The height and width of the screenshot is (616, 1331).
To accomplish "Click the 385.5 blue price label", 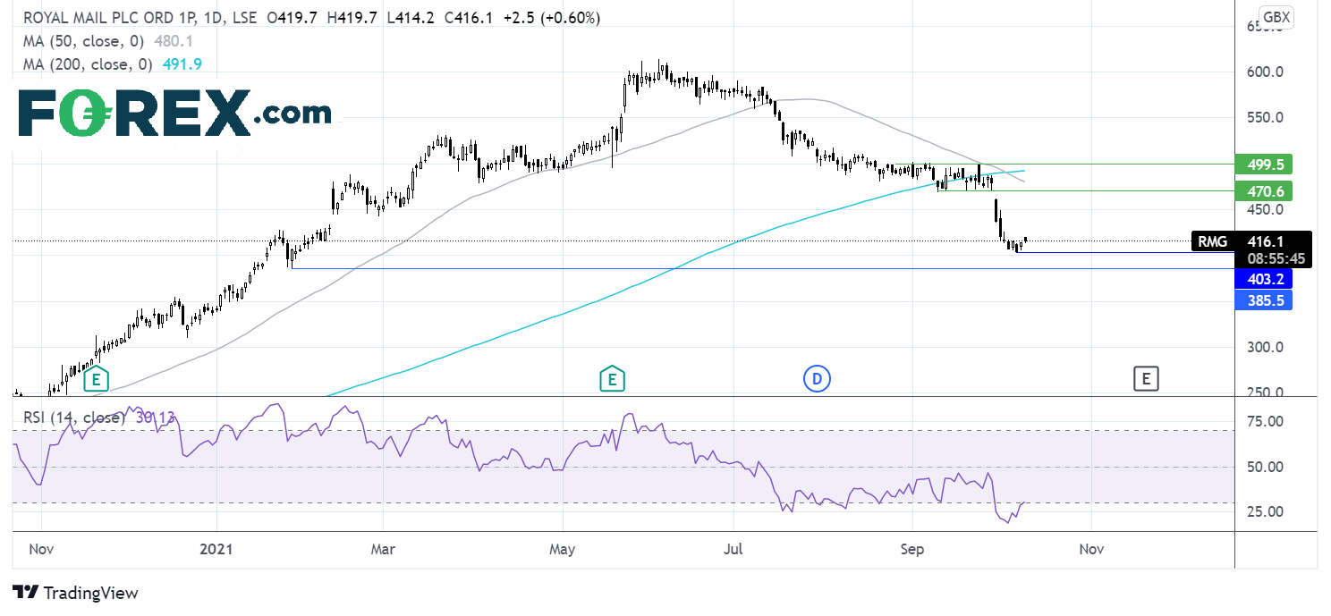I will (x=1263, y=302).
